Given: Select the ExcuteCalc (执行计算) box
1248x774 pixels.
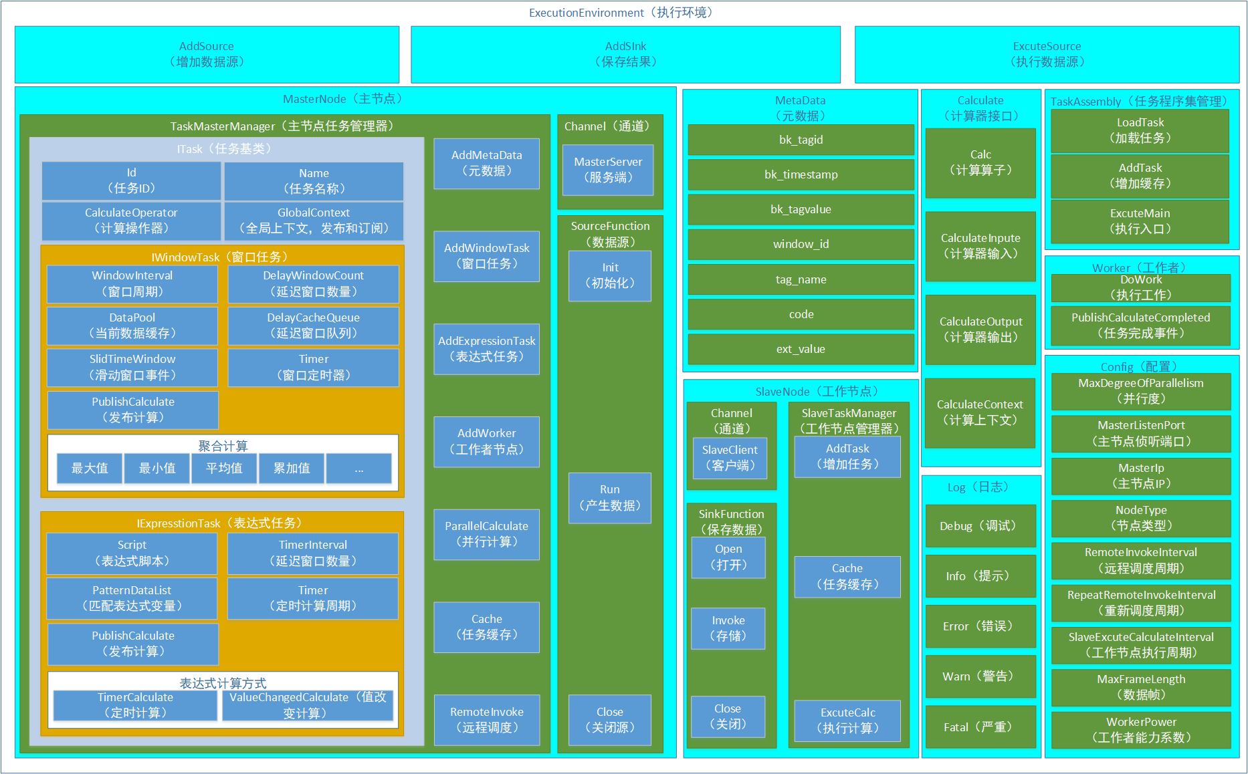Looking at the screenshot, I should point(847,721).
